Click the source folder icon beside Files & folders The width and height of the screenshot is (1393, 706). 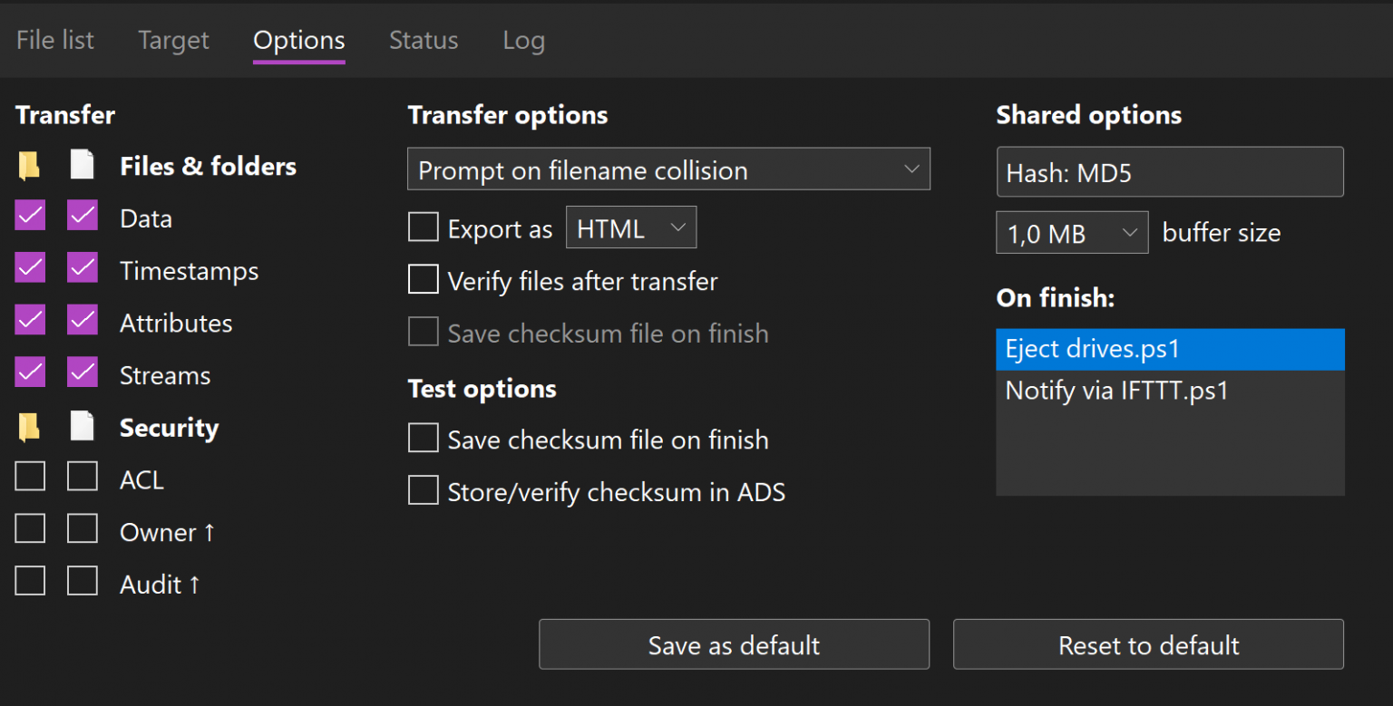point(29,166)
